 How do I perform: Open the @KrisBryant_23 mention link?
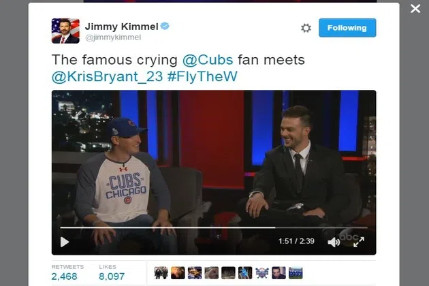[x=108, y=76]
